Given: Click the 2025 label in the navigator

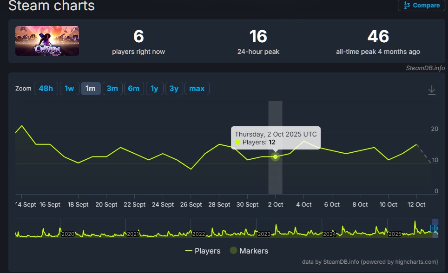Looking at the screenshot, I should coord(395,234).
